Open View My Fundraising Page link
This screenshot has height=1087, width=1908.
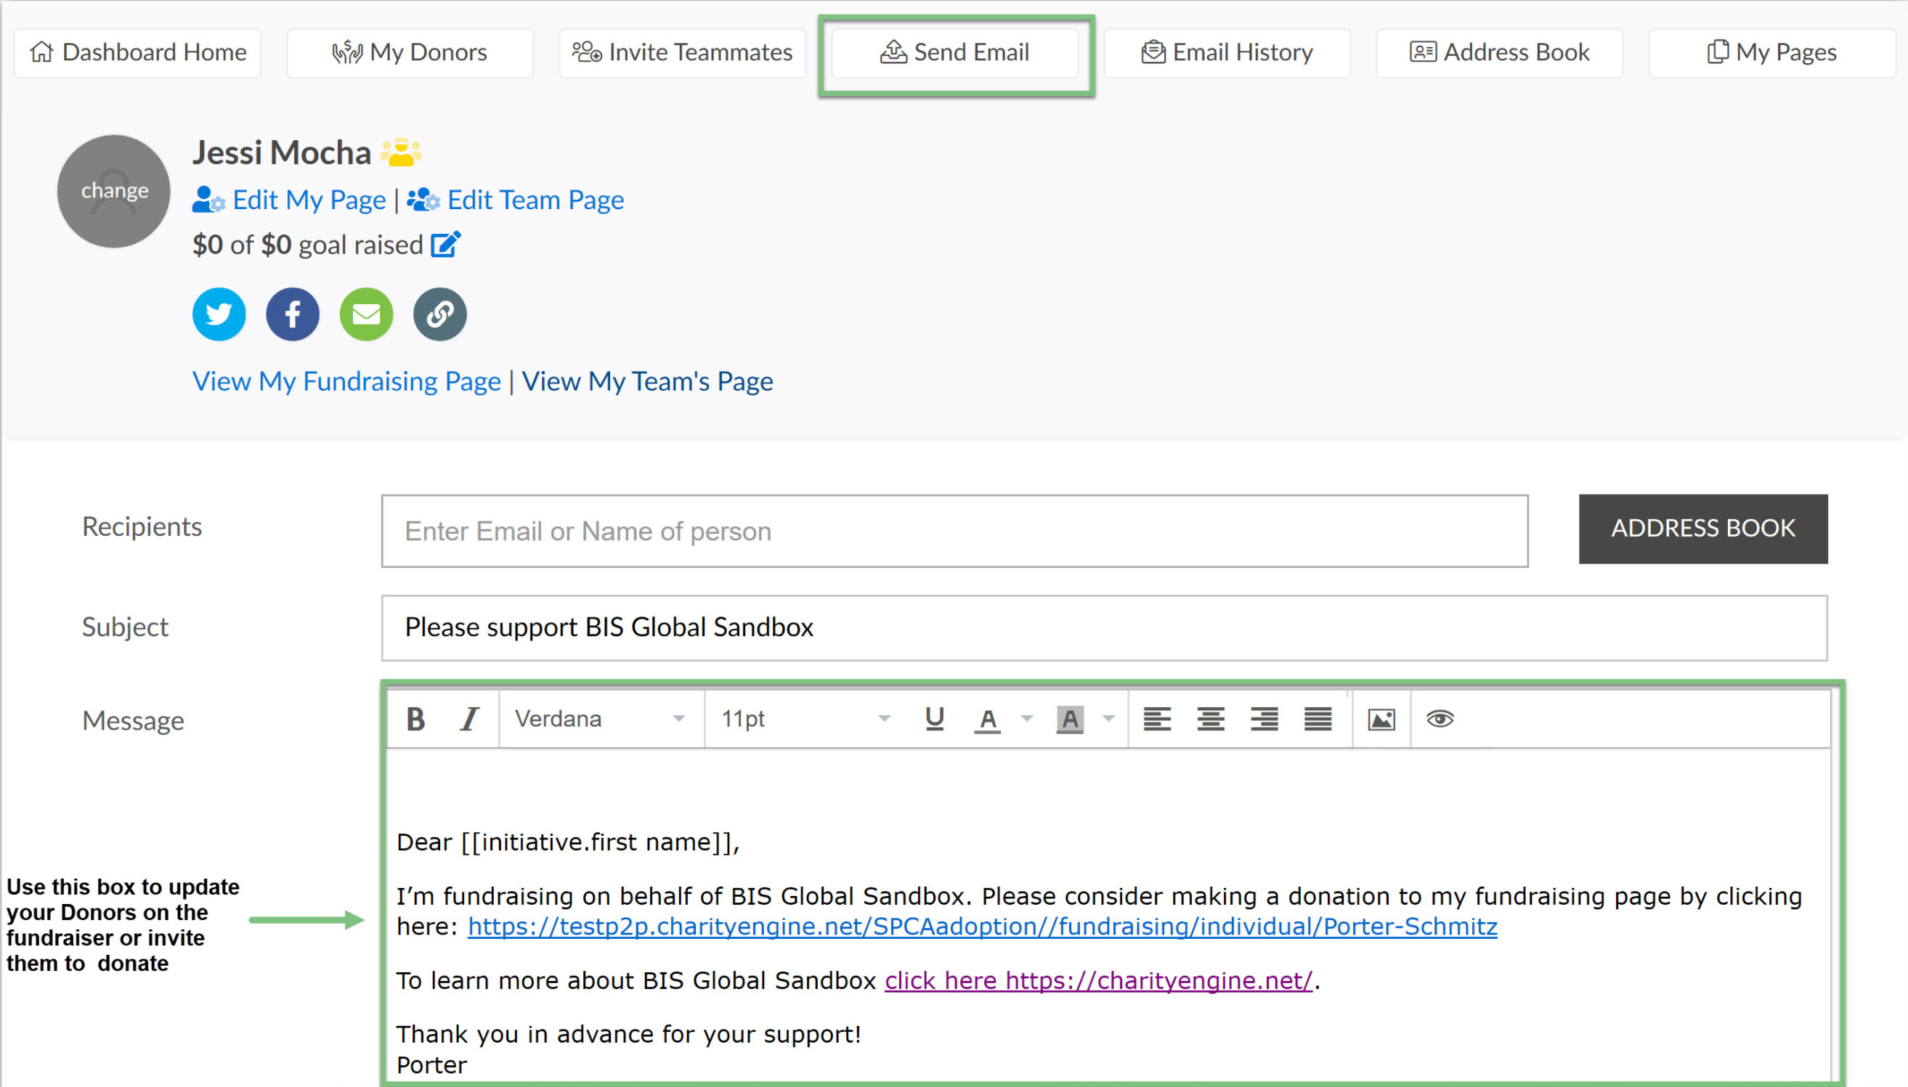tap(346, 381)
